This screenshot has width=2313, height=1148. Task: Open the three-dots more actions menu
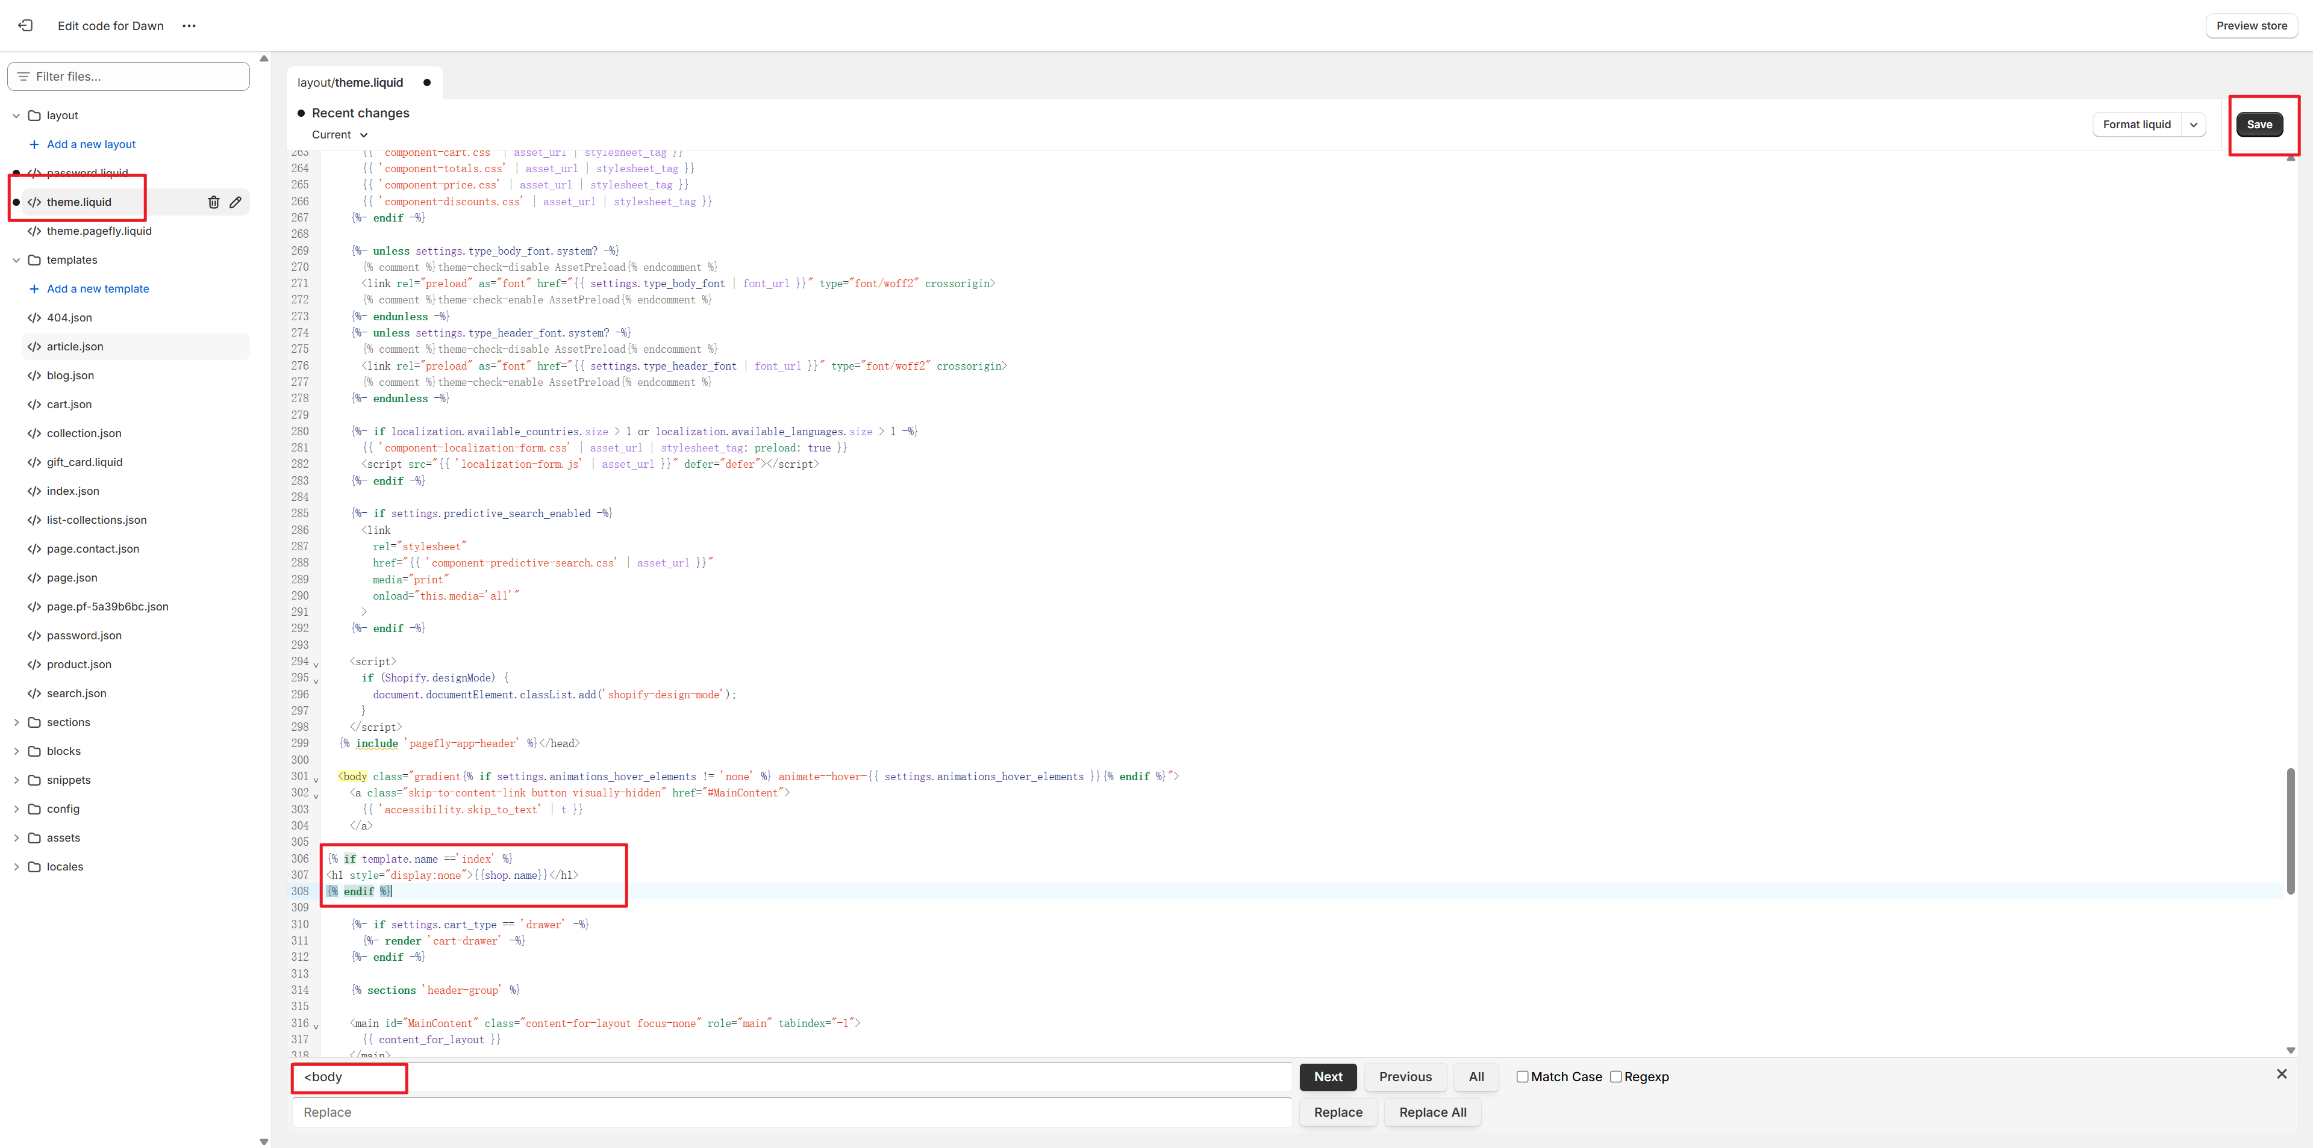(189, 25)
